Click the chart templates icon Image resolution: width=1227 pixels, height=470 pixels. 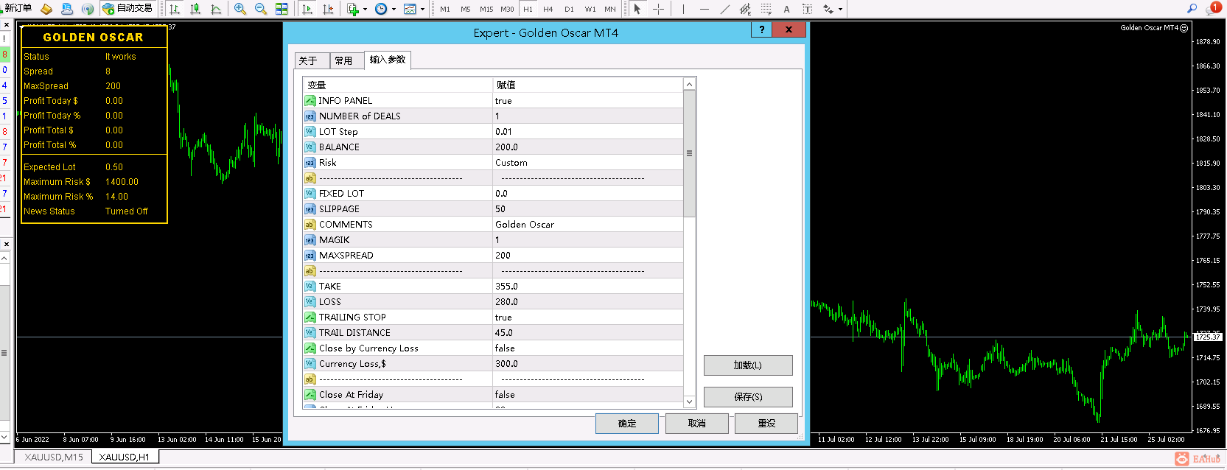tap(410, 9)
